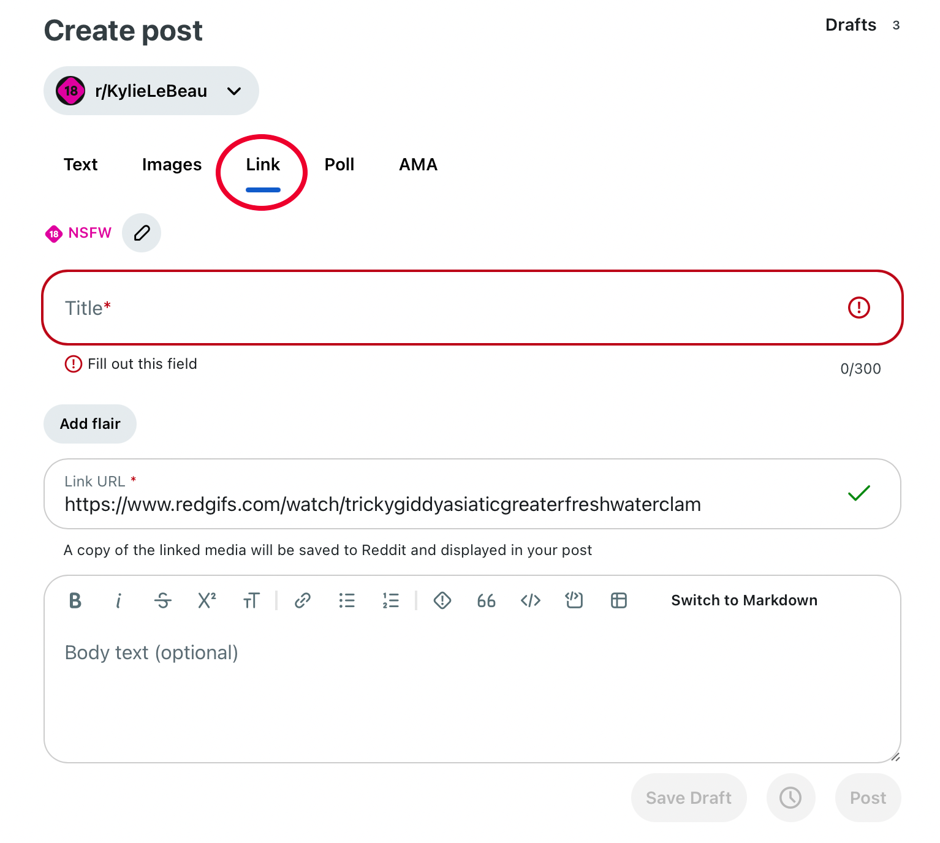This screenshot has width=940, height=843.
Task: Click Save Draft button
Action: [689, 798]
